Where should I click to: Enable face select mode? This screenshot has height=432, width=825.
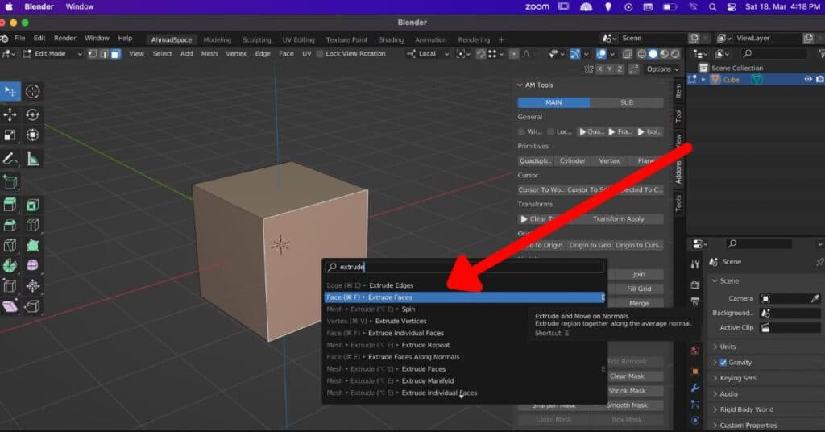tap(116, 54)
